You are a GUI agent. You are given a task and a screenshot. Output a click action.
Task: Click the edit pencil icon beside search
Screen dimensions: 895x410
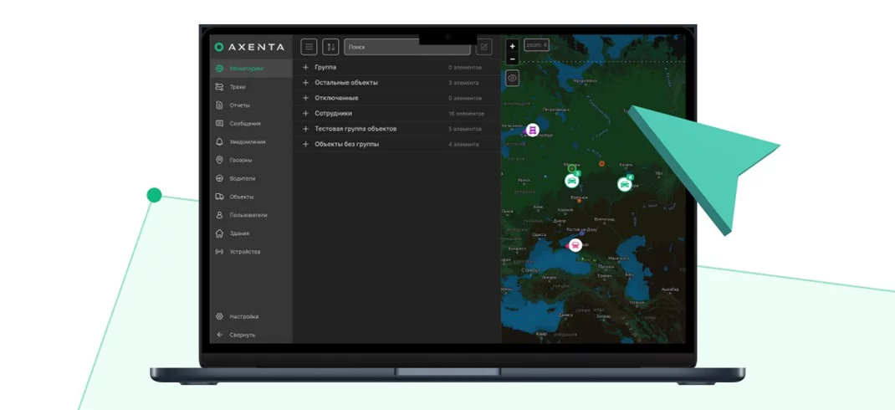click(x=483, y=47)
